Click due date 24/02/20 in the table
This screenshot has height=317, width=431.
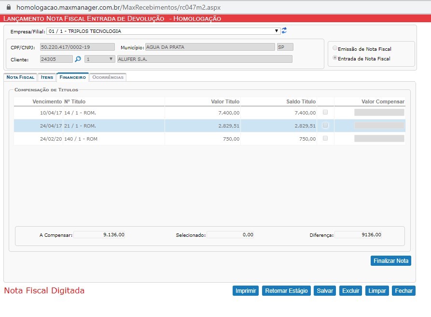51,139
